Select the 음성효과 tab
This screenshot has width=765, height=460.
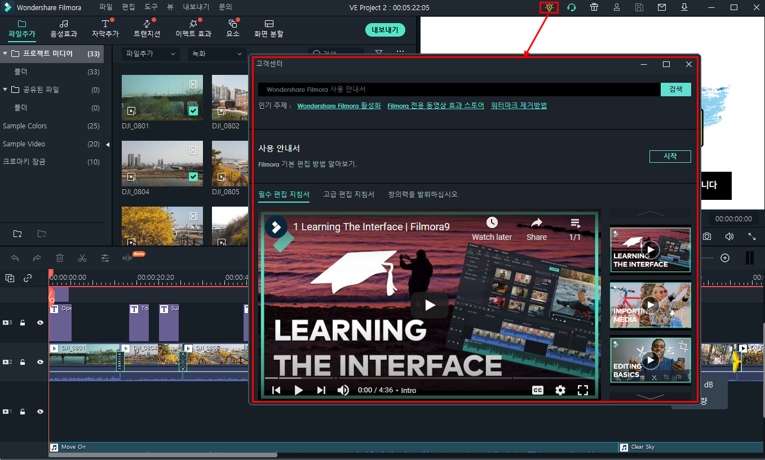64,29
